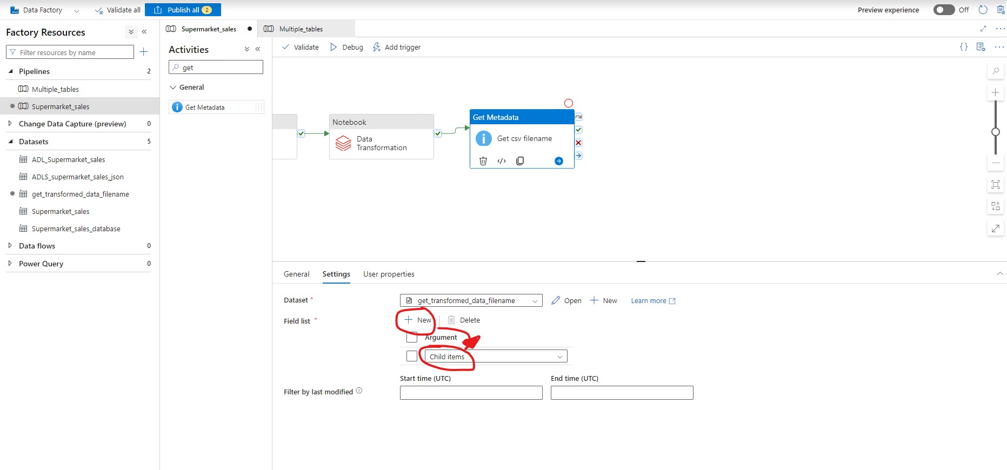Click the ellipsis beside maximize editor icon

click(x=1000, y=29)
